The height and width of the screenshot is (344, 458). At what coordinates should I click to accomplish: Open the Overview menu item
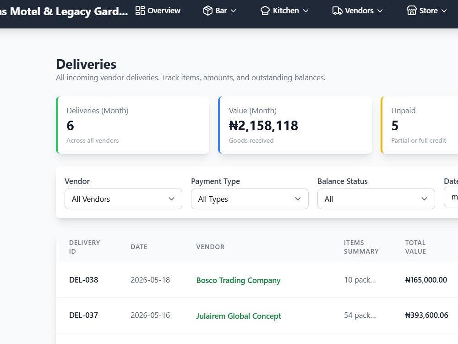pos(158,11)
